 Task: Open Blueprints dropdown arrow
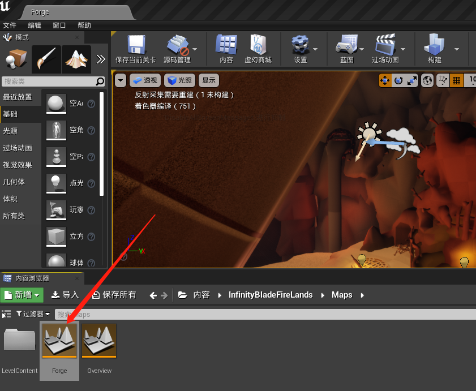click(x=362, y=49)
